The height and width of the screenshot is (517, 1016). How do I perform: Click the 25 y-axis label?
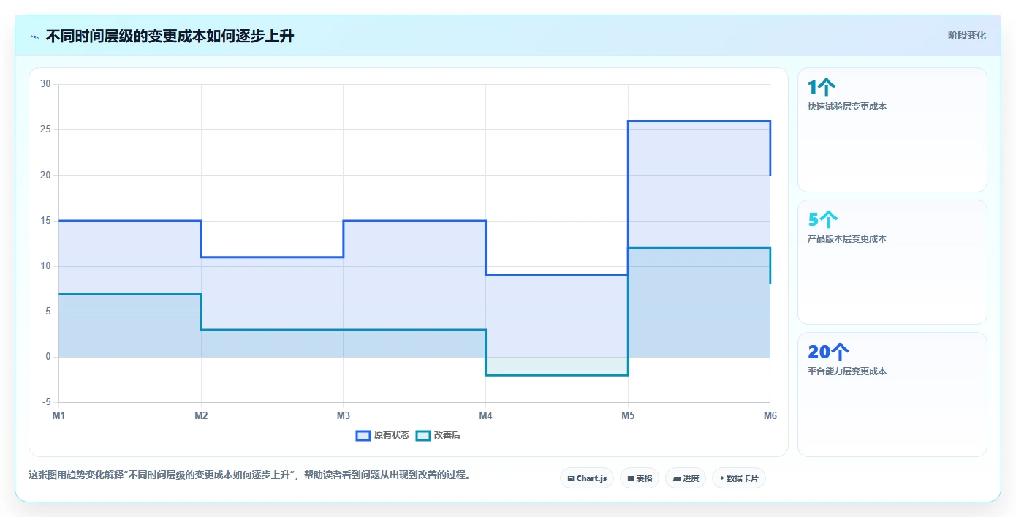45,129
